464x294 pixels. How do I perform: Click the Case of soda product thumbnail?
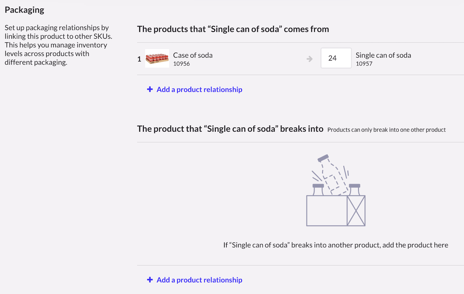[x=157, y=58]
